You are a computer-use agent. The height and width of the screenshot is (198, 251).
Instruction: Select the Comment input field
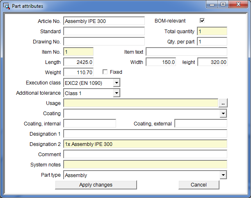pyautogui.click(x=145, y=154)
